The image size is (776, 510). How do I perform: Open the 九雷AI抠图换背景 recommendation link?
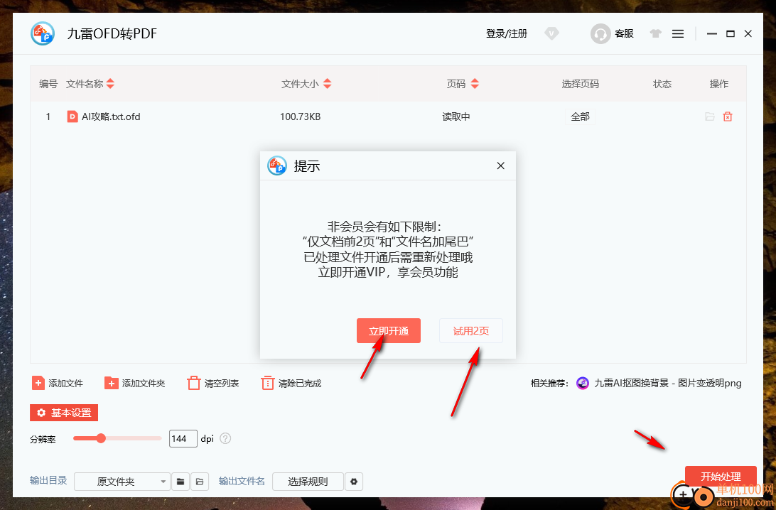pyautogui.click(x=667, y=383)
